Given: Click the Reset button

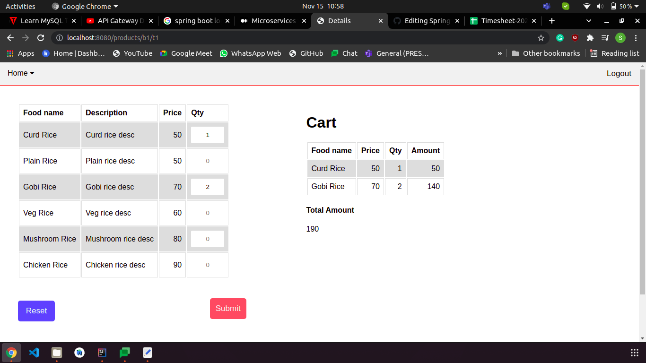Looking at the screenshot, I should point(36,311).
